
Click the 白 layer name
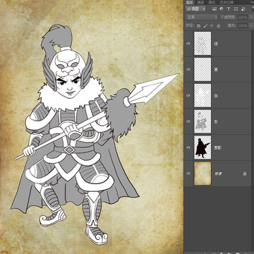pyautogui.click(x=216, y=96)
